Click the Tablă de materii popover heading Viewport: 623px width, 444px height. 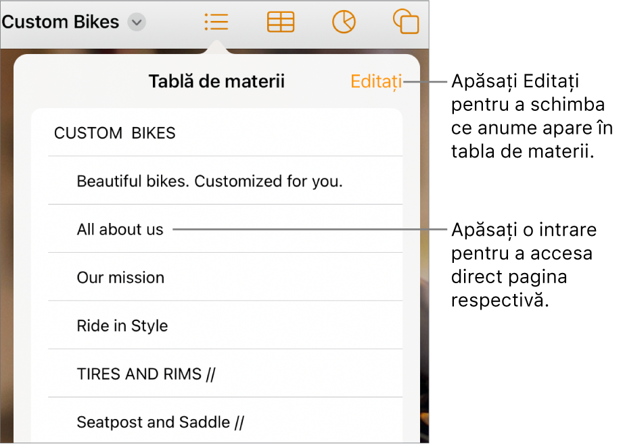216,81
